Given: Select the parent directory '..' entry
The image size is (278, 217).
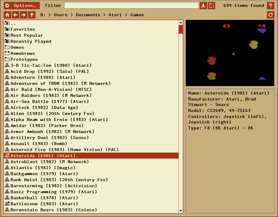Looking at the screenshot, I should pyautogui.click(x=91, y=23).
